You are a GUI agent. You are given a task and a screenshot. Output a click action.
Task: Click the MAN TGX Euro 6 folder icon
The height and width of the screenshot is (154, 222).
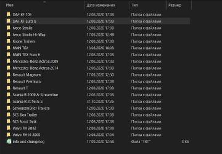coord(9,54)
